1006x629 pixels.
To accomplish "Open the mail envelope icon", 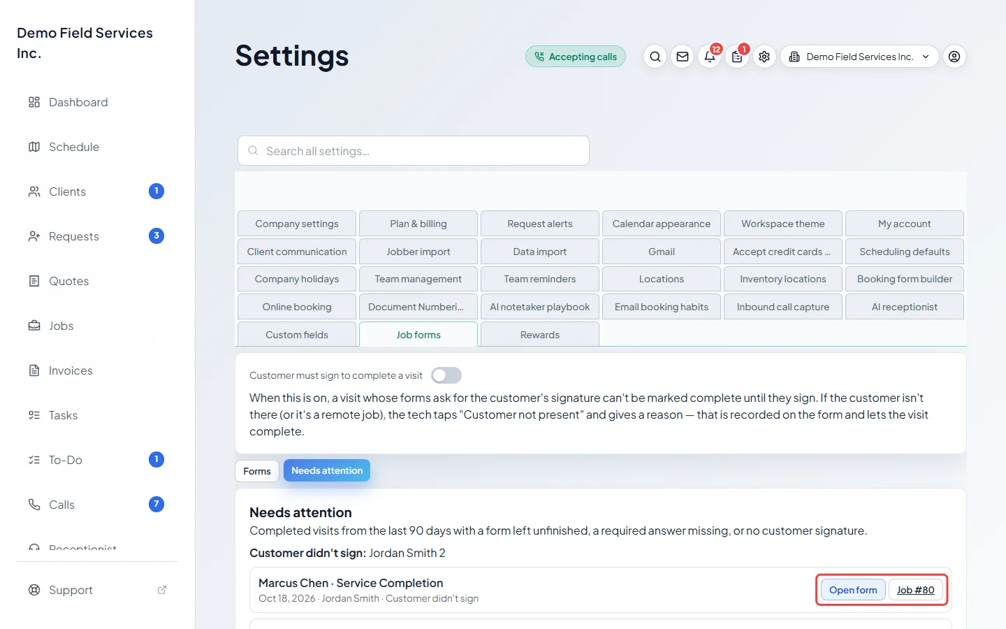I will [x=683, y=57].
